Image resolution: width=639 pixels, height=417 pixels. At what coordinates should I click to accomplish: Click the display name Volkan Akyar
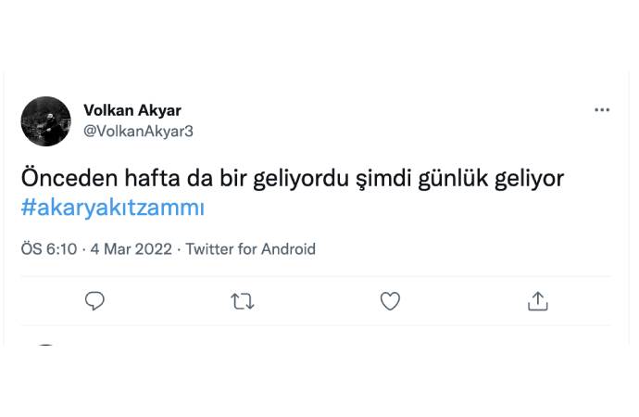[132, 111]
